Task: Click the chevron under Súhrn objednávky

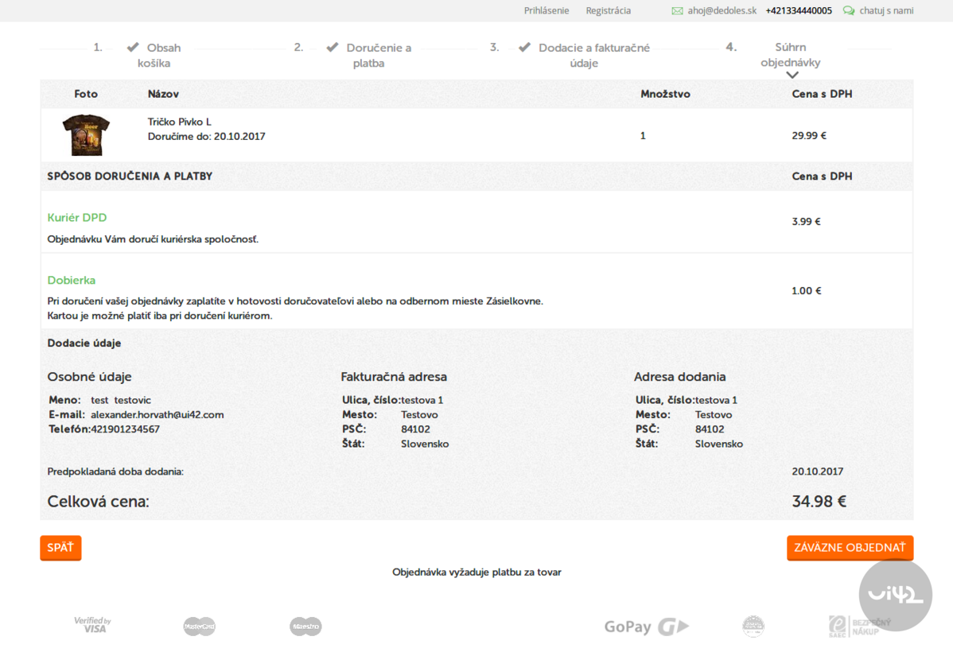Action: (x=792, y=76)
